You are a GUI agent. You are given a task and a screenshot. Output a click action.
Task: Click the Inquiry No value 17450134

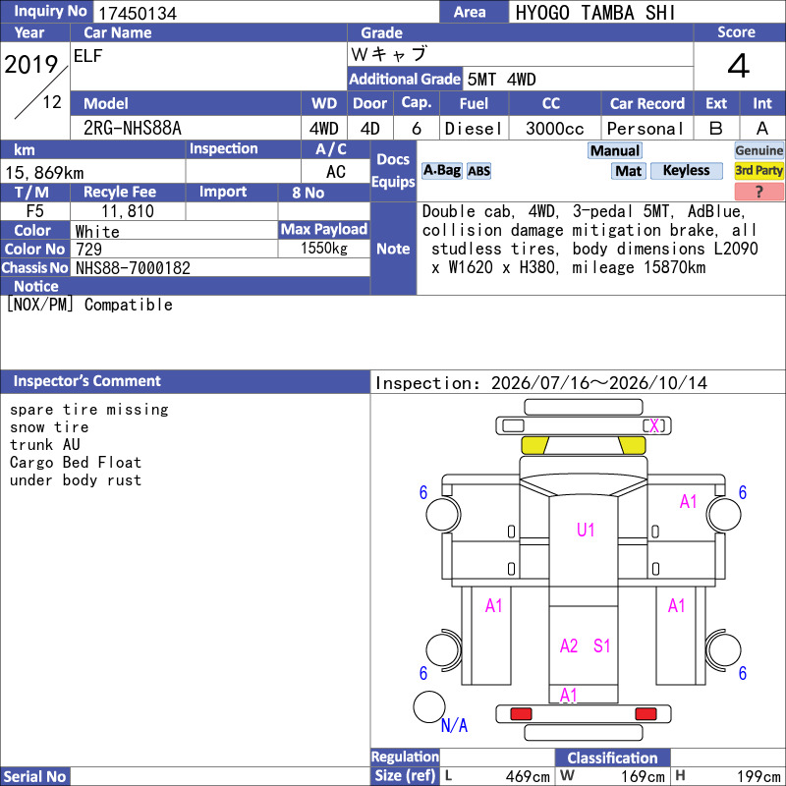(138, 14)
